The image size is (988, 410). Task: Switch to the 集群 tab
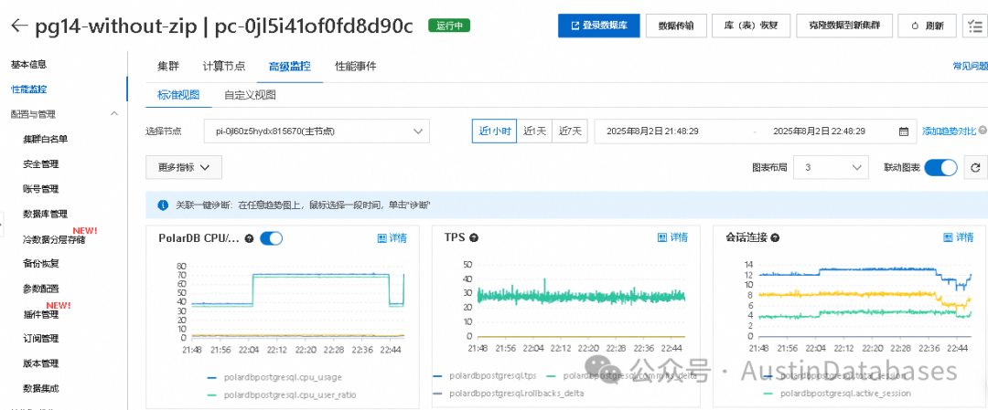pos(168,66)
